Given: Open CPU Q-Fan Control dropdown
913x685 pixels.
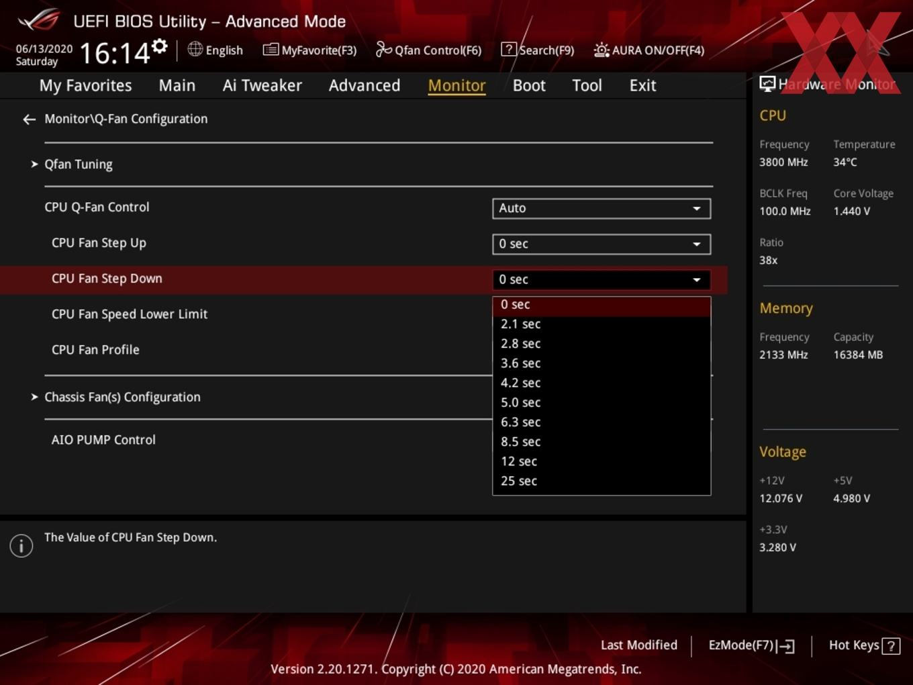Looking at the screenshot, I should coord(602,208).
